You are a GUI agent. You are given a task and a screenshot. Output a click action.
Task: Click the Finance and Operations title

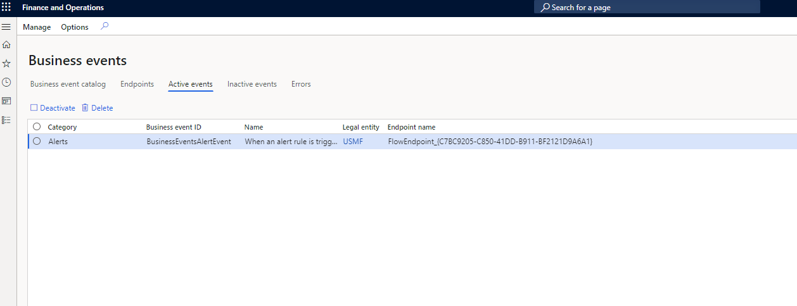[63, 8]
